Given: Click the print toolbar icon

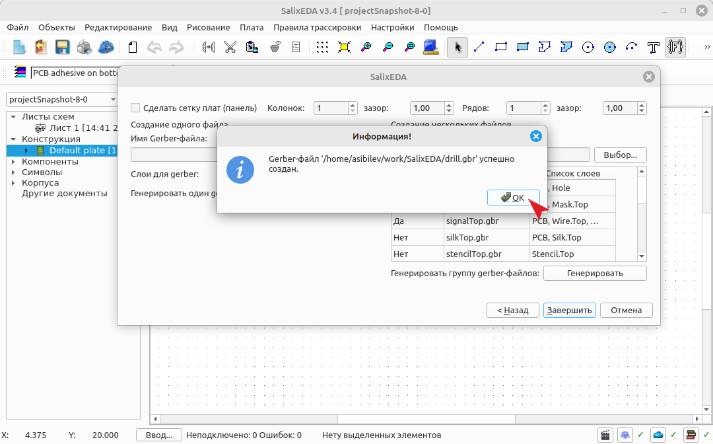Looking at the screenshot, I should tap(84, 47).
